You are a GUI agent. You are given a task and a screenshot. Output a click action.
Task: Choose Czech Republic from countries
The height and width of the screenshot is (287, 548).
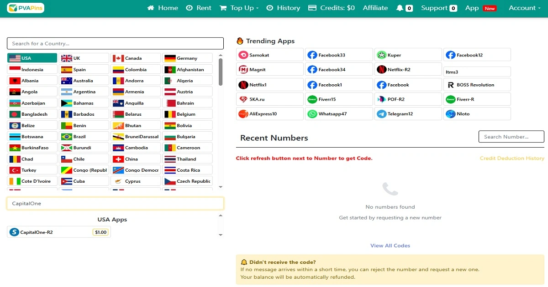187,181
